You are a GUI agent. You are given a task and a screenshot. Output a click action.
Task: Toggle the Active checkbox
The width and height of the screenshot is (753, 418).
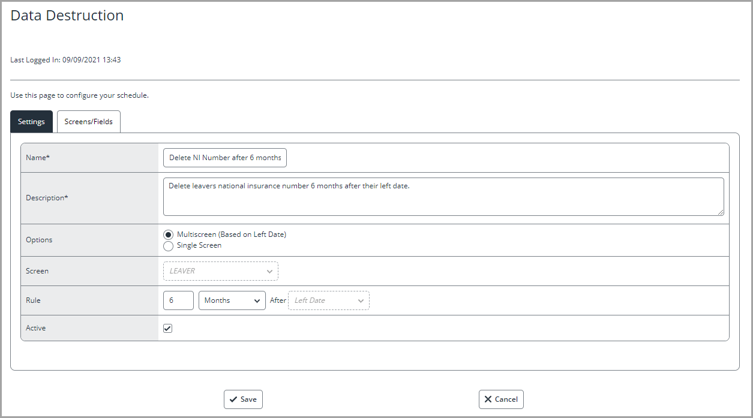[x=168, y=329]
